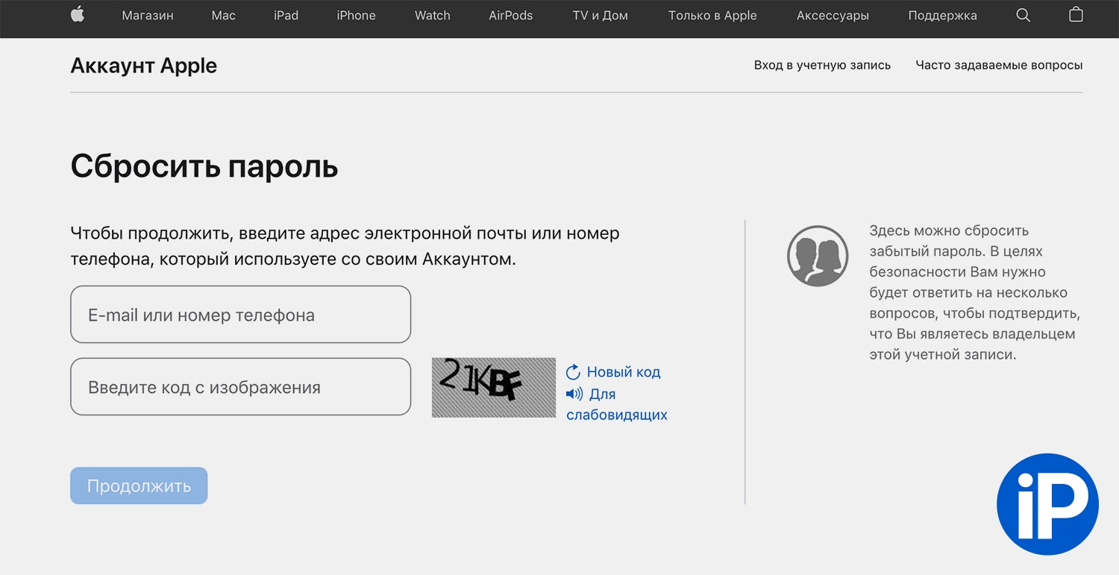Image resolution: width=1119 pixels, height=575 pixels.
Task: Click the Введите код с изображения field
Action: 240,387
